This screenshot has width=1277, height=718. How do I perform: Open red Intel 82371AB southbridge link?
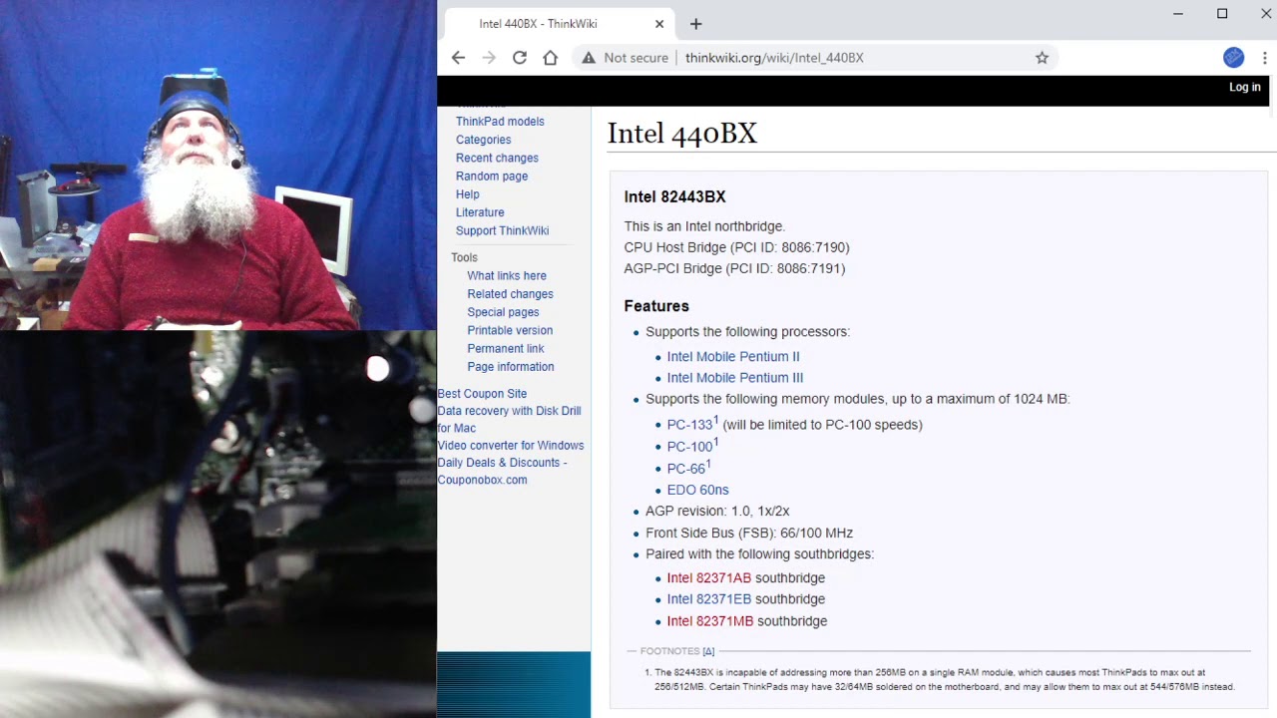point(709,578)
